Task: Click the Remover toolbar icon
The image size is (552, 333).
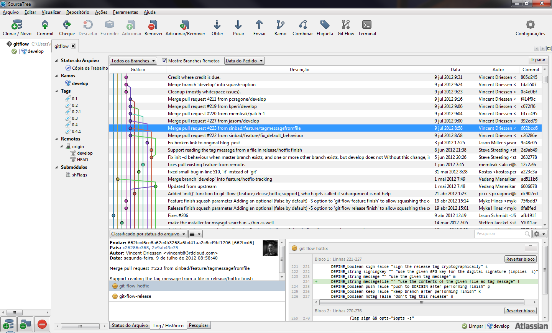Action: [153, 25]
